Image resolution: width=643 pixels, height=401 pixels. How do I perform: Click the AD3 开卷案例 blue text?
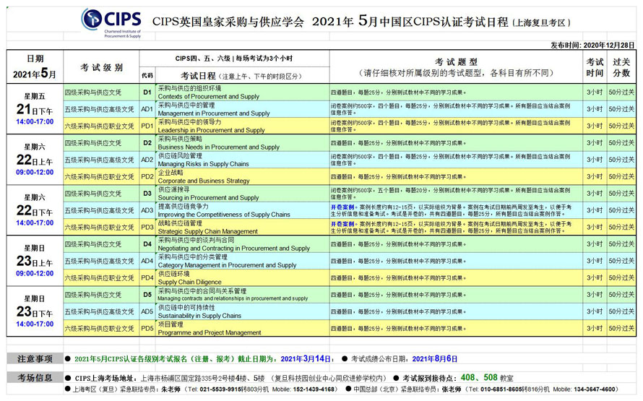pos(342,207)
